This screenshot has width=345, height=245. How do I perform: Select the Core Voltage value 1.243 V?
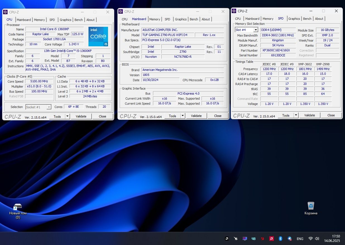click(x=74, y=44)
